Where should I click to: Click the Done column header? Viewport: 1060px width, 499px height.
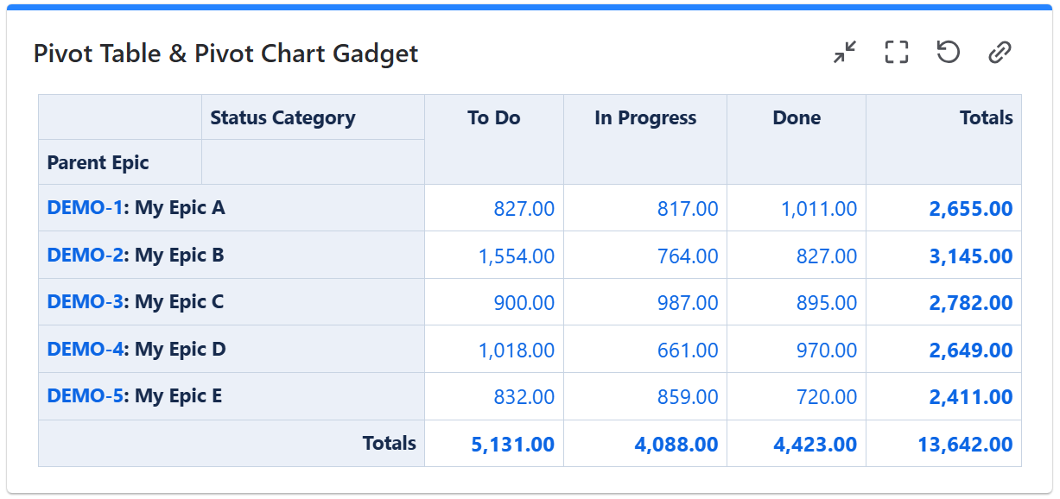tap(797, 118)
